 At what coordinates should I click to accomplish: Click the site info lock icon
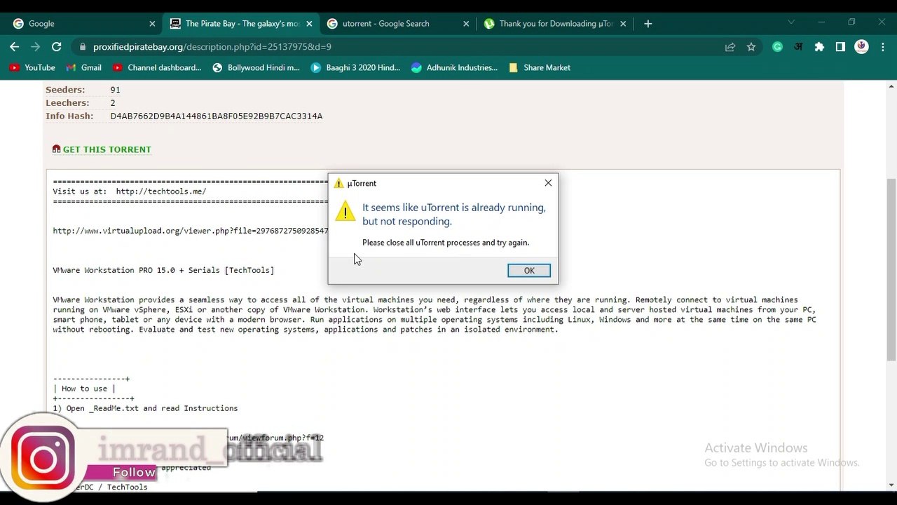point(83,47)
